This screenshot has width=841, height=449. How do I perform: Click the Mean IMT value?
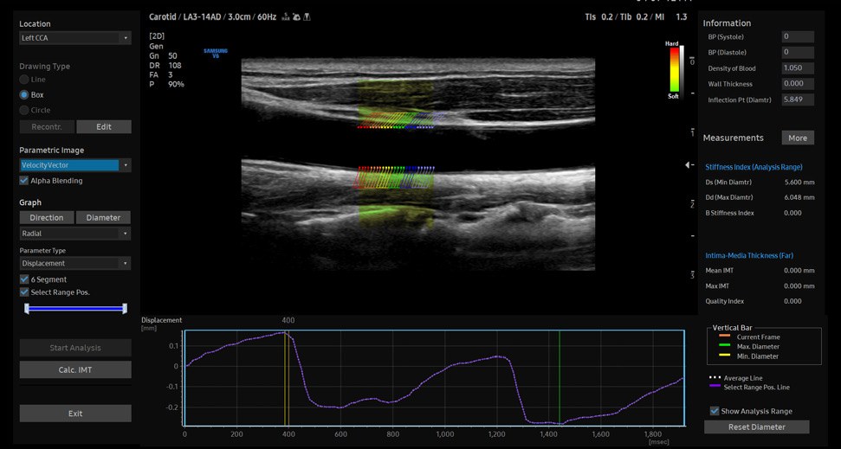pyautogui.click(x=799, y=271)
